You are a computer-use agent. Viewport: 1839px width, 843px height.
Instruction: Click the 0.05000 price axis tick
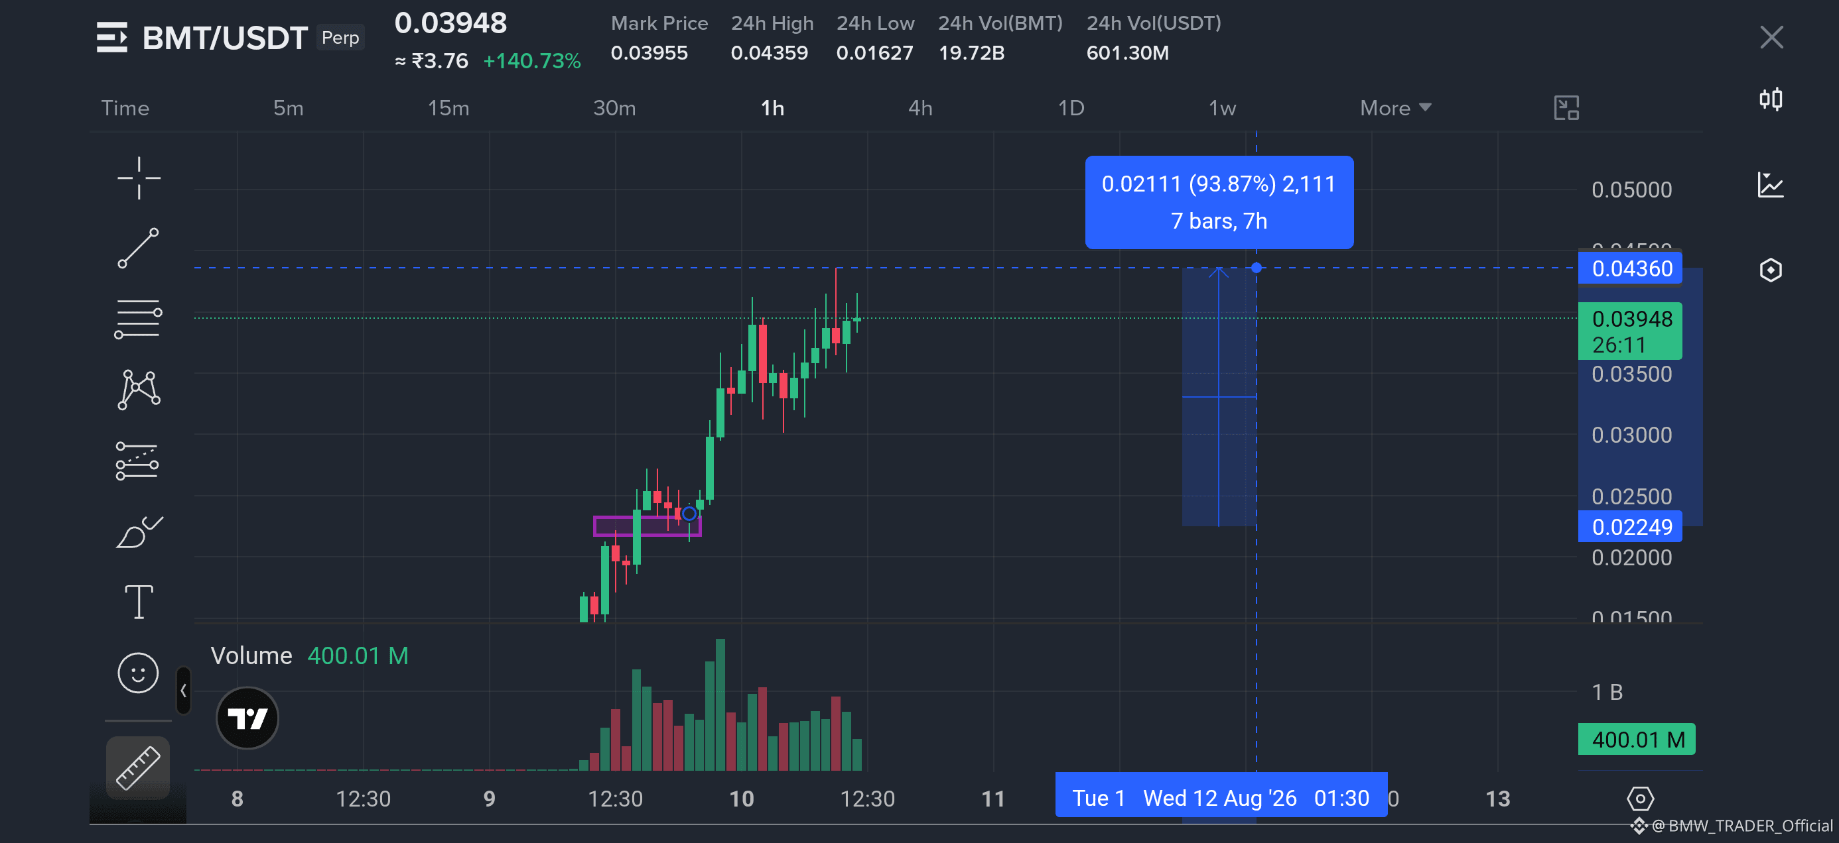pos(1631,190)
